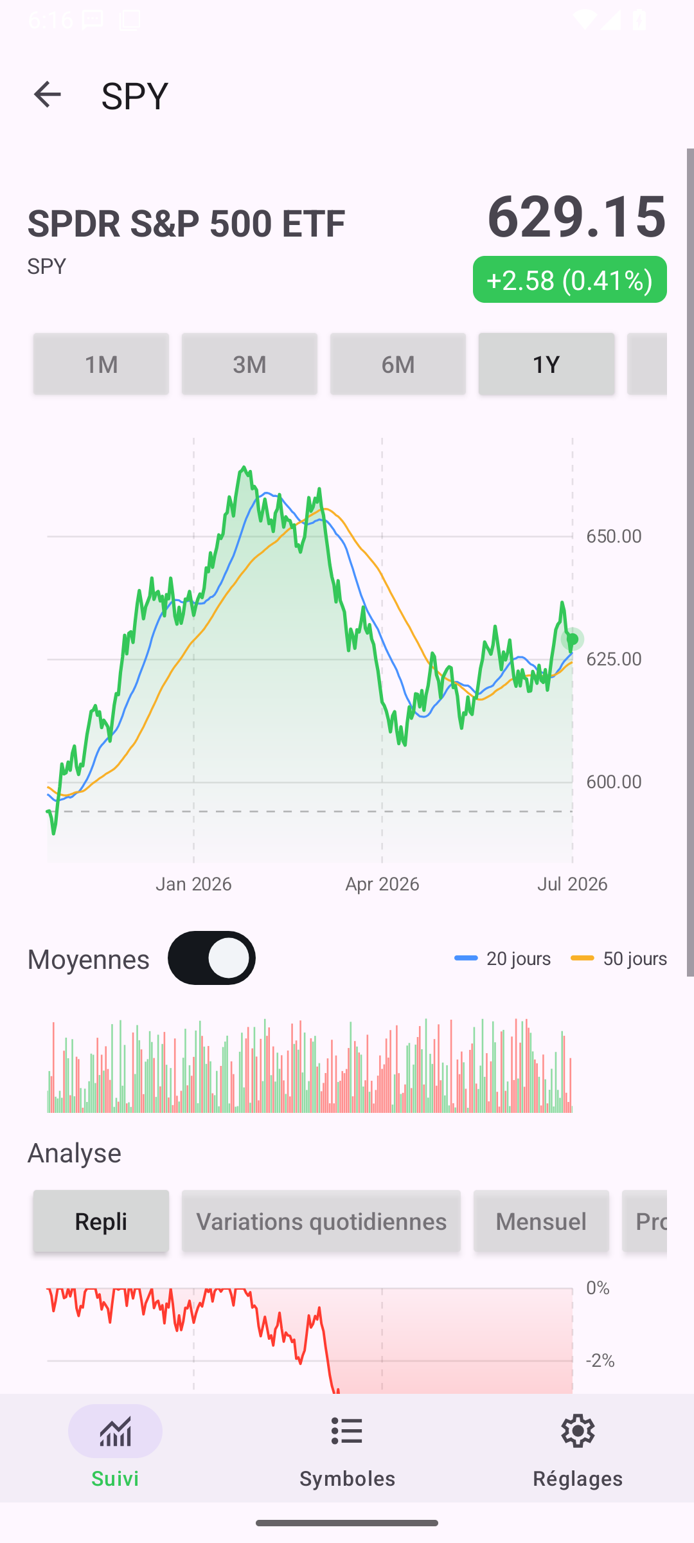Open the Réglages gear icon
Screen dimensions: 694x1543
[578, 1431]
